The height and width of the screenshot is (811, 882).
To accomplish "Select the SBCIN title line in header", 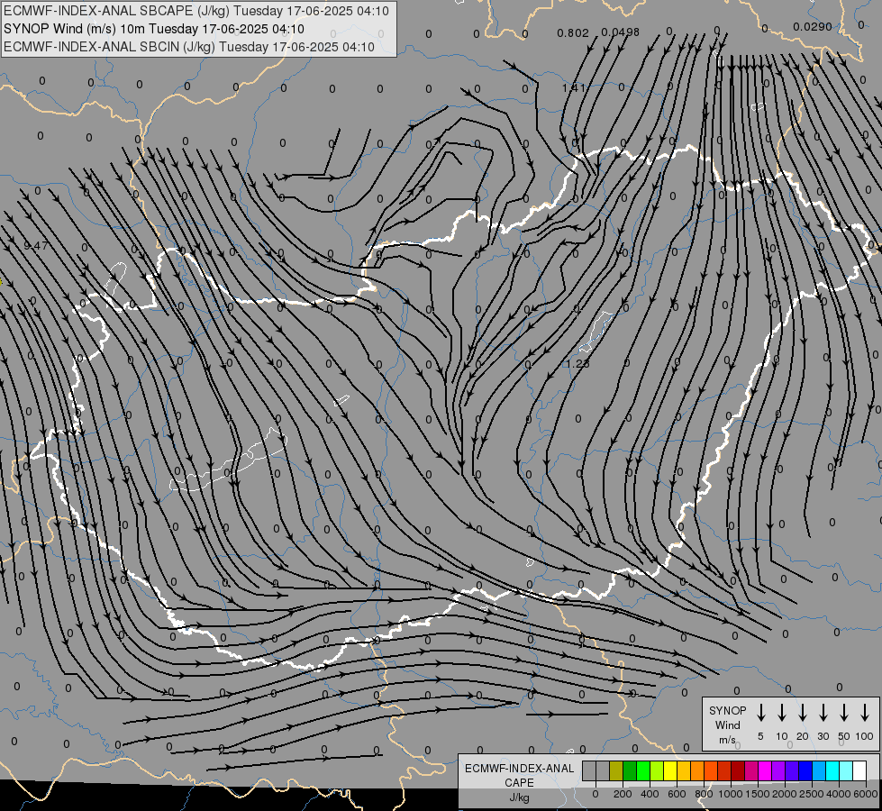I will [189, 47].
